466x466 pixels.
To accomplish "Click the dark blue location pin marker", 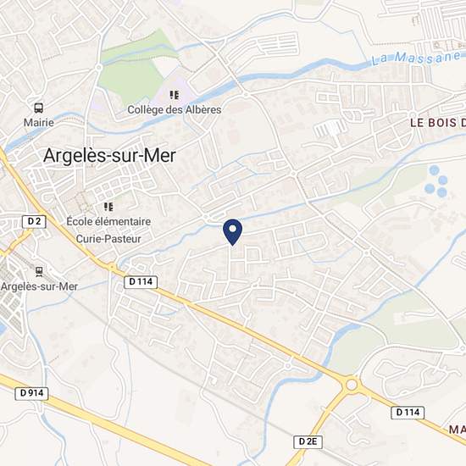I will [232, 232].
